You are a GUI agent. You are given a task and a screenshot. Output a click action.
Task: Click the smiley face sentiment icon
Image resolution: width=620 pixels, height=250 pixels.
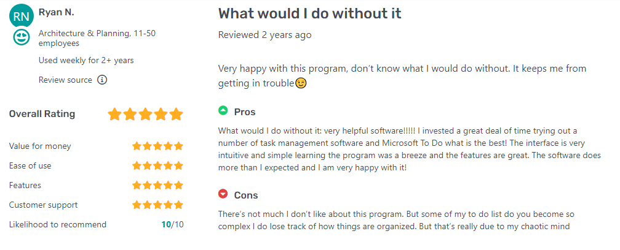coord(22,37)
